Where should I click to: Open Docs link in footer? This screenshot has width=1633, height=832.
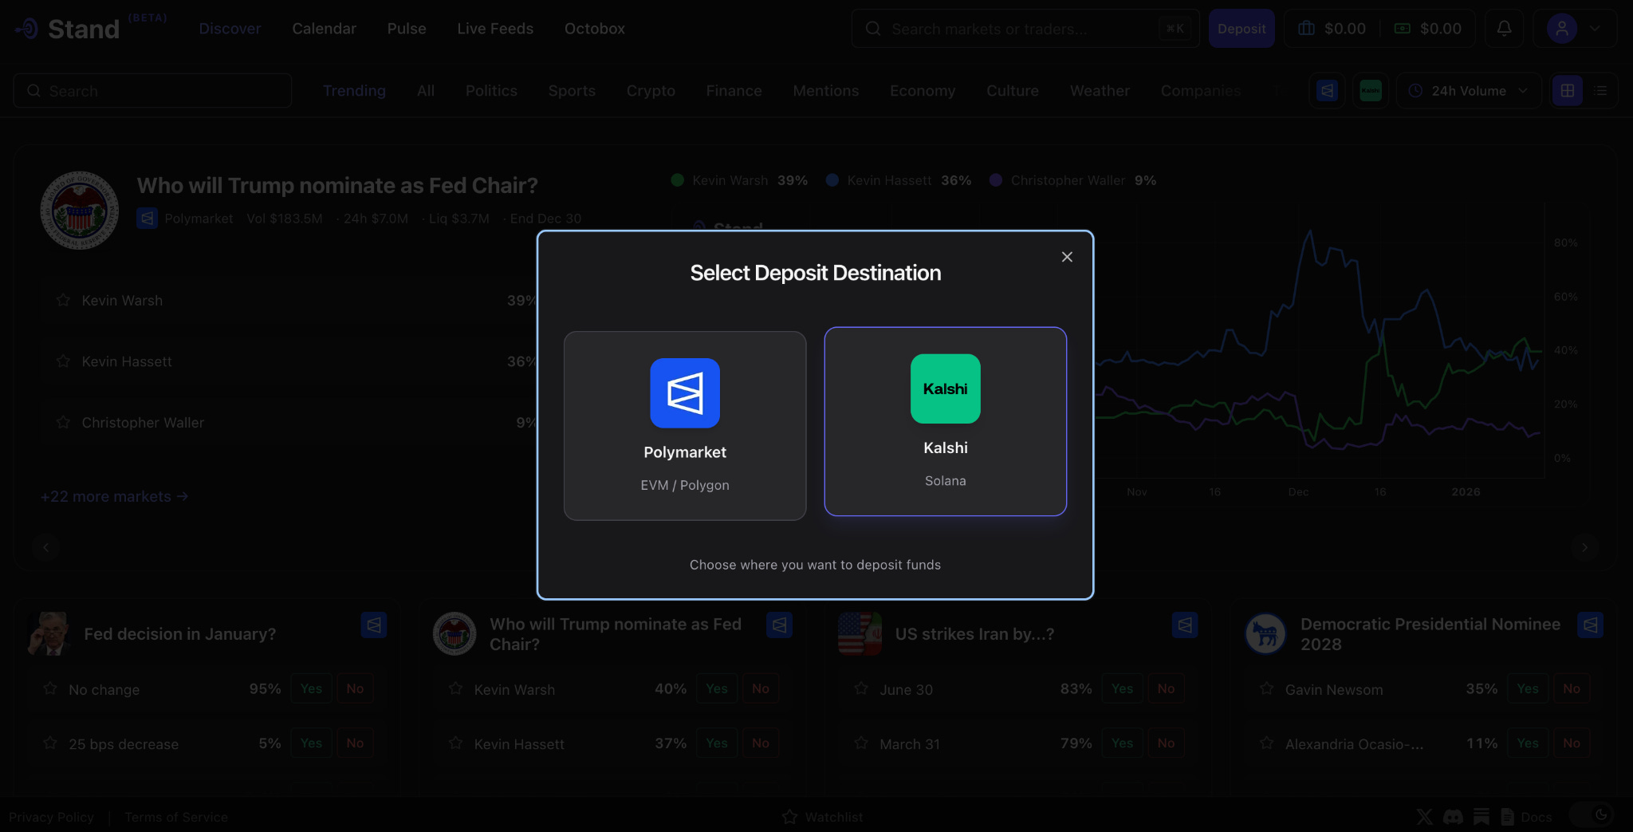point(1526,817)
